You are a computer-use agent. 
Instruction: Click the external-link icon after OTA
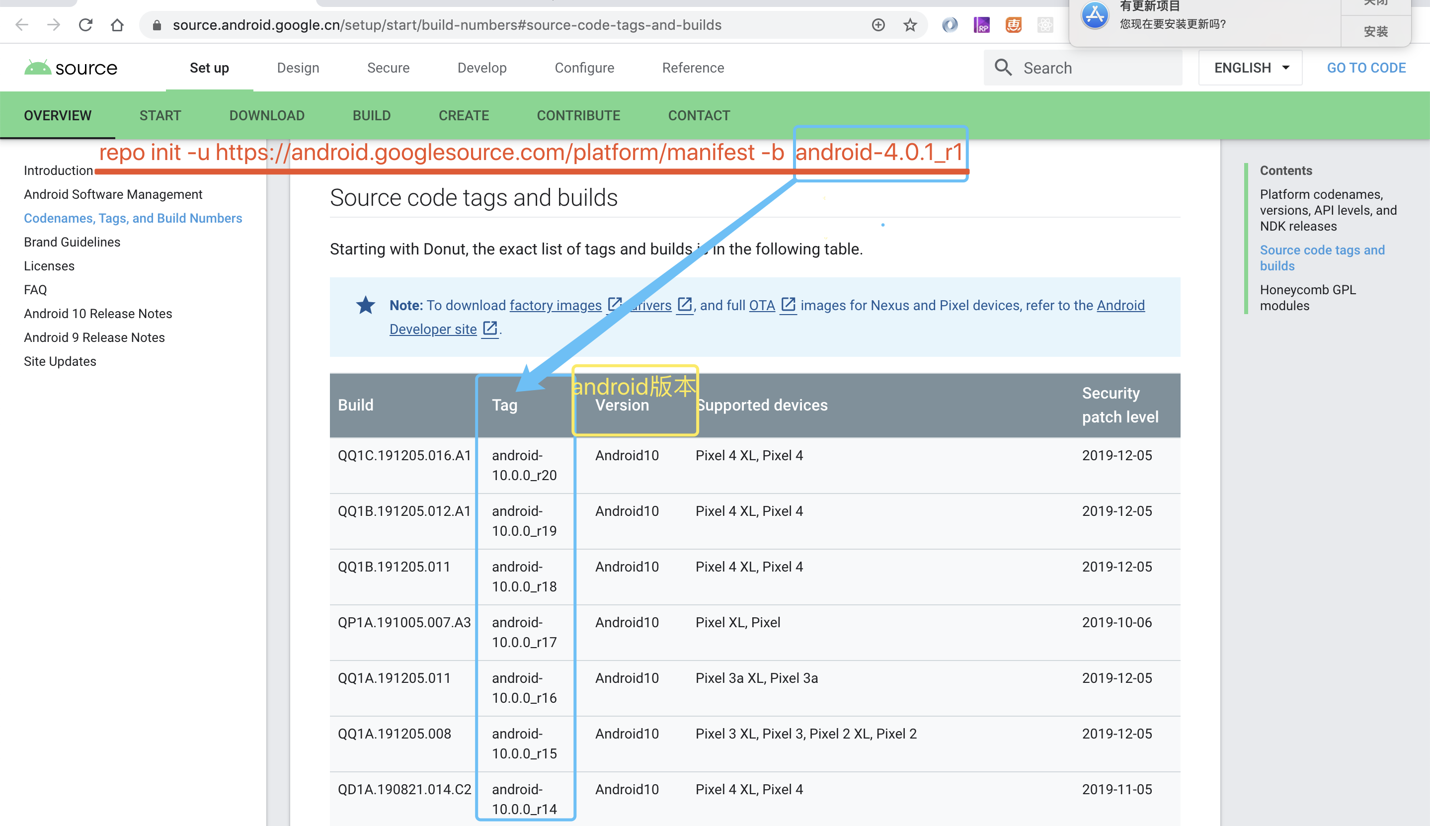788,305
